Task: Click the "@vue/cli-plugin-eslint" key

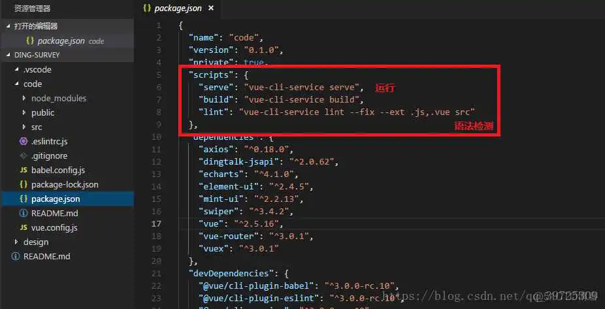Action: (x=259, y=298)
